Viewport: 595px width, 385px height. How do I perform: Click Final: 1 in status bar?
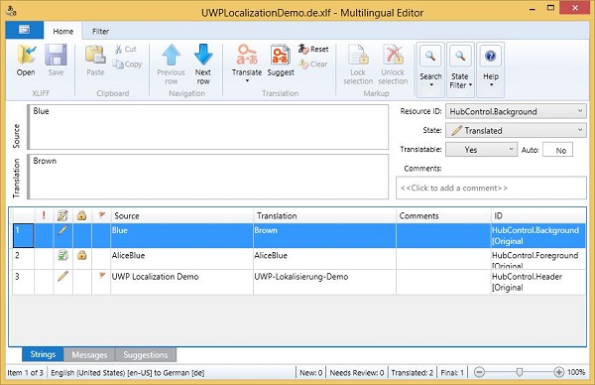click(x=452, y=372)
